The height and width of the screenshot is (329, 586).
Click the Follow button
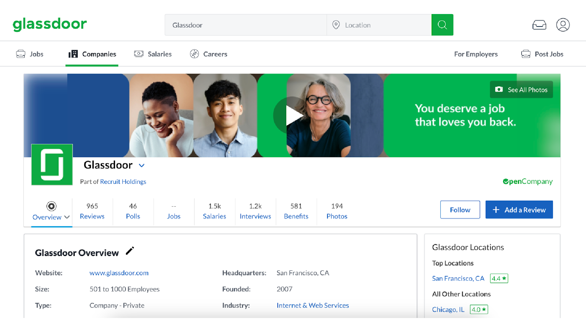pos(460,210)
